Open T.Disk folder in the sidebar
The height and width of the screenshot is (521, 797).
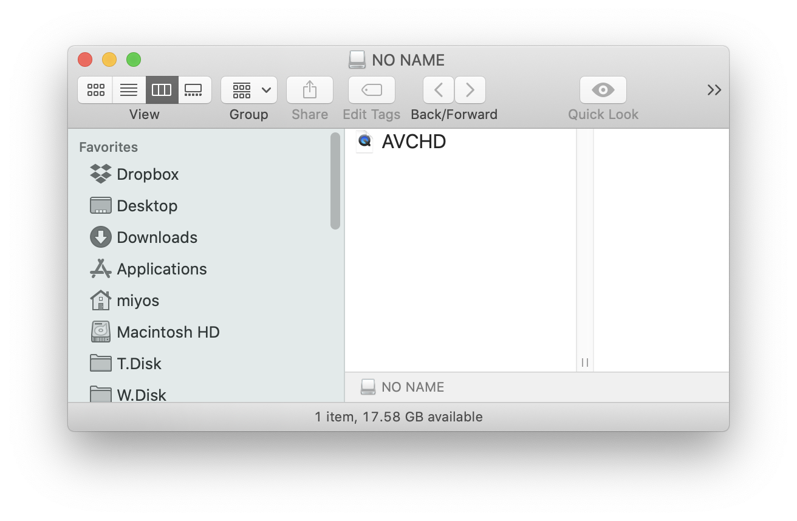(x=139, y=364)
